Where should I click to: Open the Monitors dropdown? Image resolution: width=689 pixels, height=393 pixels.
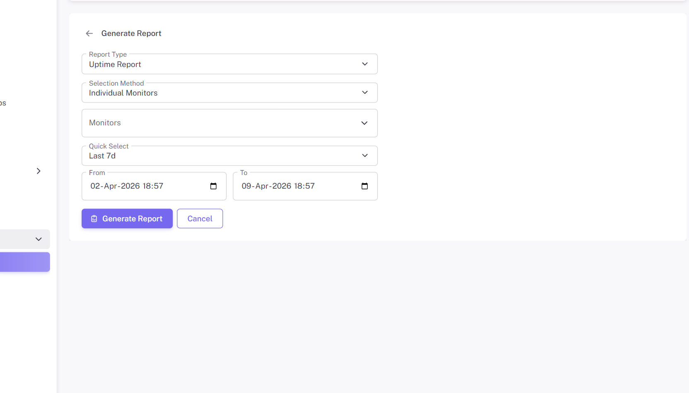(x=230, y=123)
